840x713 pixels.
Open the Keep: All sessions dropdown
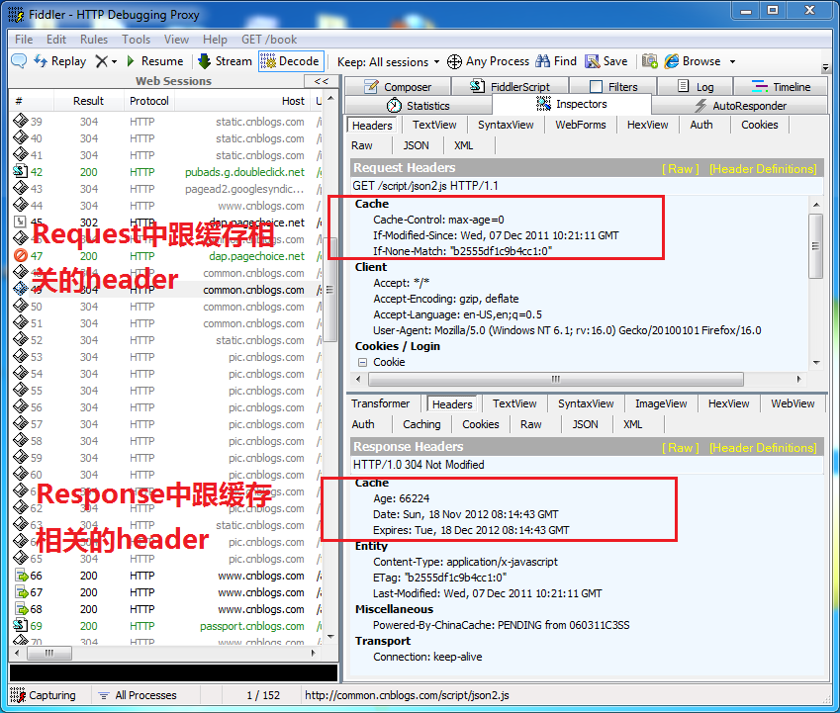click(388, 61)
